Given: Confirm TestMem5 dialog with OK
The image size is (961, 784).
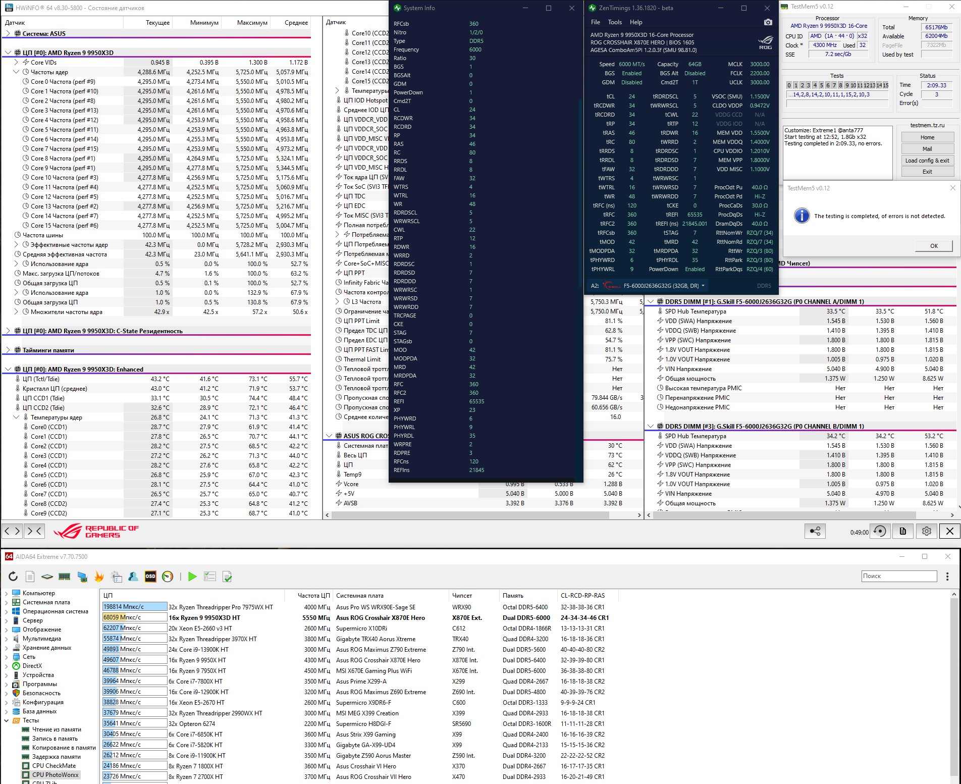Looking at the screenshot, I should tap(934, 246).
